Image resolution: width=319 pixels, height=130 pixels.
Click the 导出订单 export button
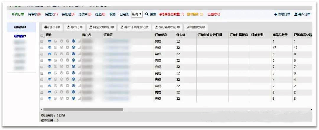[x=74, y=27]
